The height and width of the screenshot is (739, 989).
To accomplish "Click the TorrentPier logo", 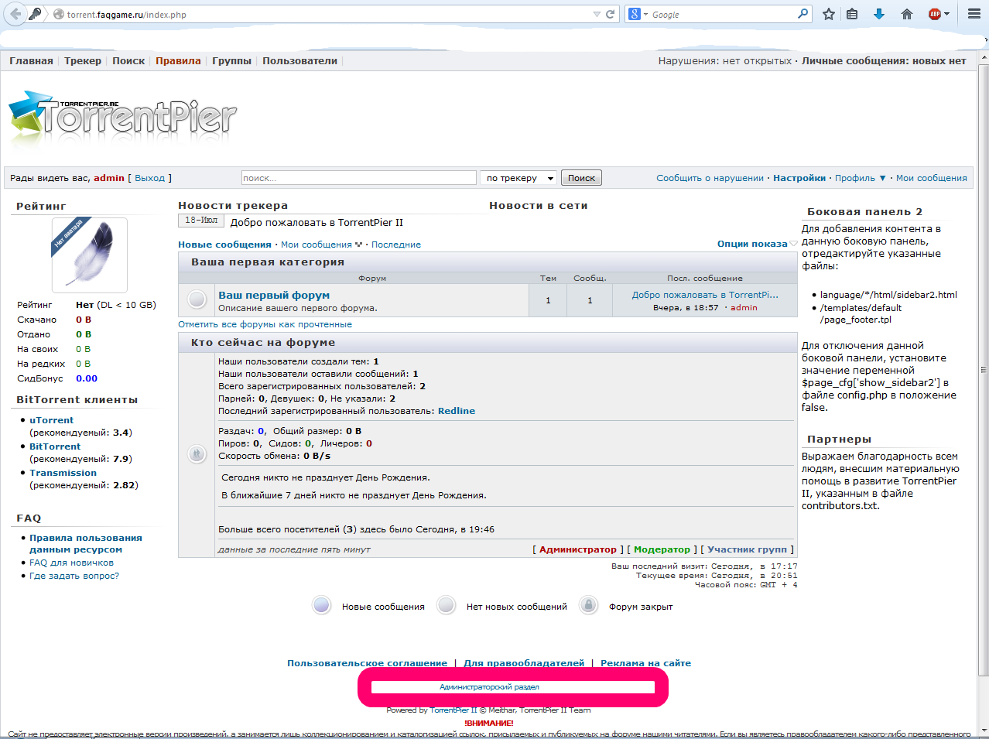I will pyautogui.click(x=123, y=116).
